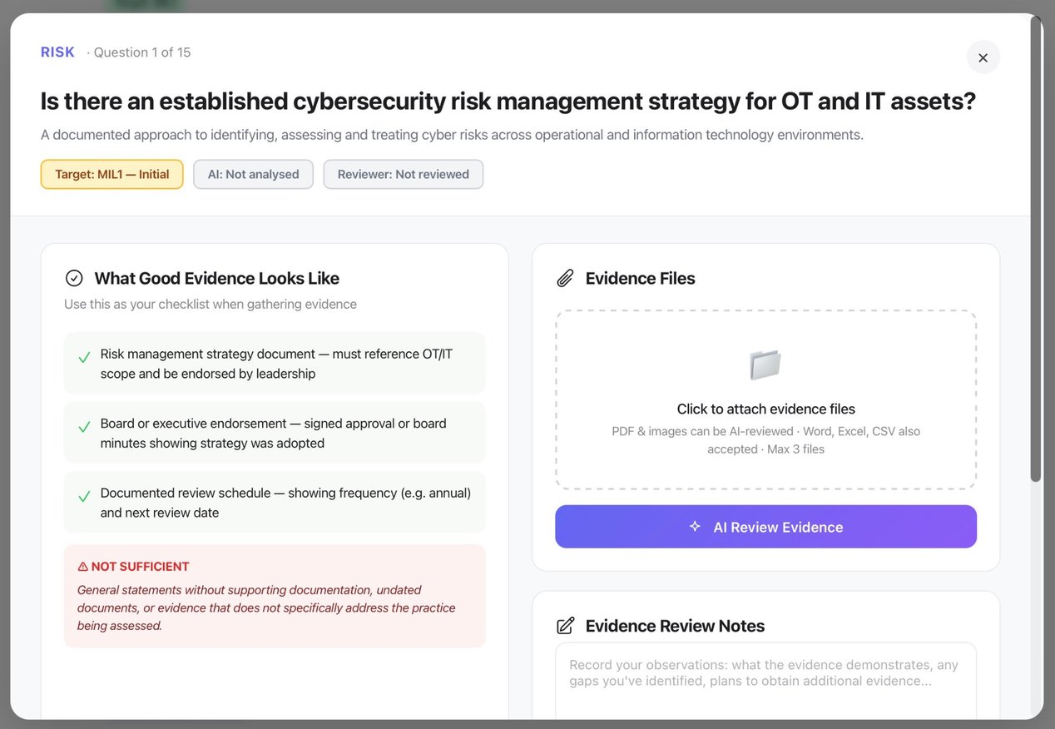Select the pencil icon next to Evidence Review Notes
The image size is (1055, 729).
(567, 625)
